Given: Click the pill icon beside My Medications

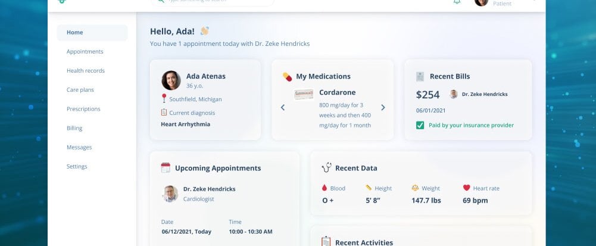Looking at the screenshot, I should [287, 76].
